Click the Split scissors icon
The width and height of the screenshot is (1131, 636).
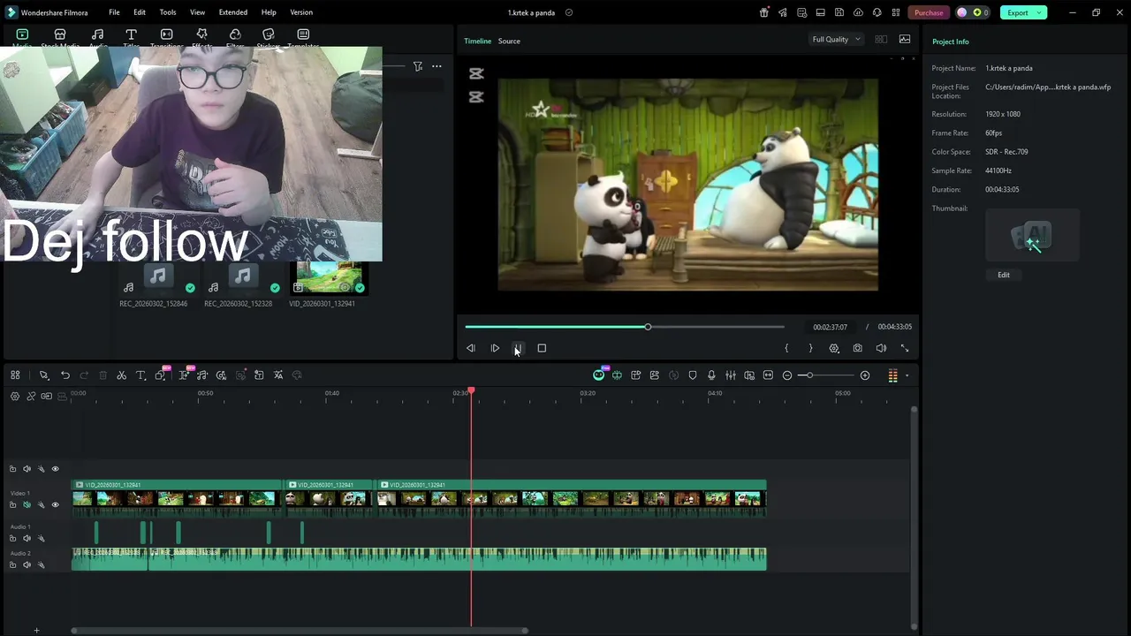pyautogui.click(x=122, y=375)
